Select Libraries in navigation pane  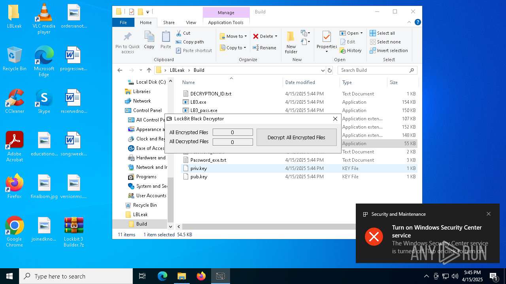click(138, 92)
